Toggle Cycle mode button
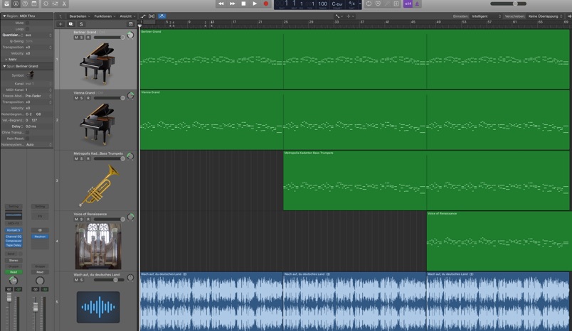The image size is (572, 331). coord(369,4)
